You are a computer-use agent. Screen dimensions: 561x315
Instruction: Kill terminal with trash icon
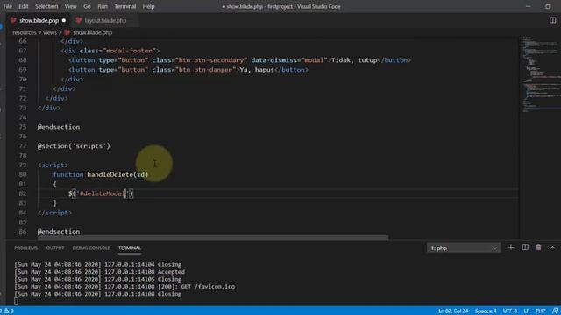(x=538, y=248)
